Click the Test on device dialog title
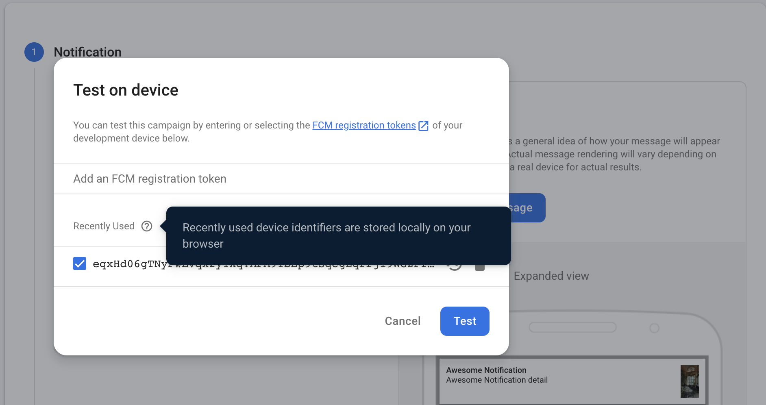 (126, 90)
